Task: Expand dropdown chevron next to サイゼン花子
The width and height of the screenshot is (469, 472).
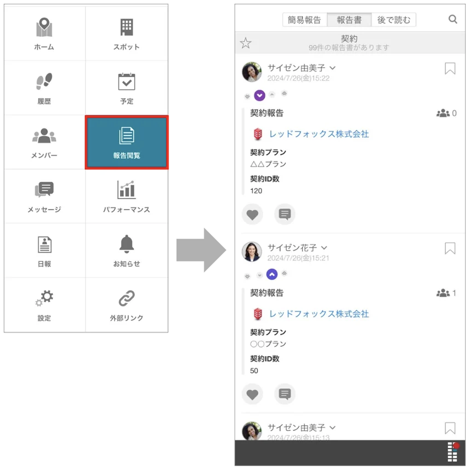Action: (324, 248)
